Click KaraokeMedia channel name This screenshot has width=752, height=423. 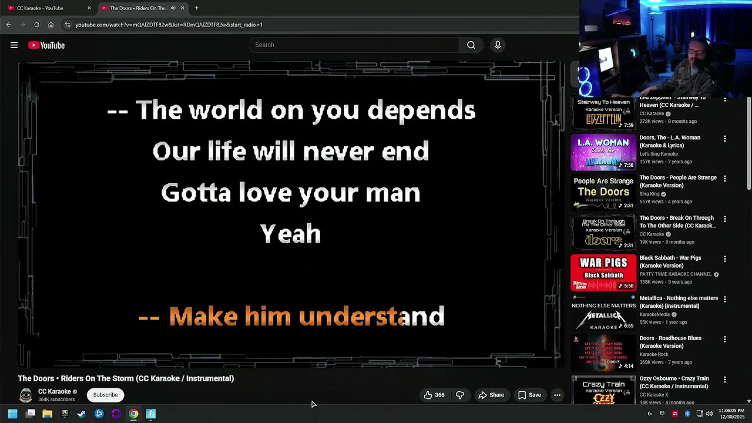[x=654, y=314]
